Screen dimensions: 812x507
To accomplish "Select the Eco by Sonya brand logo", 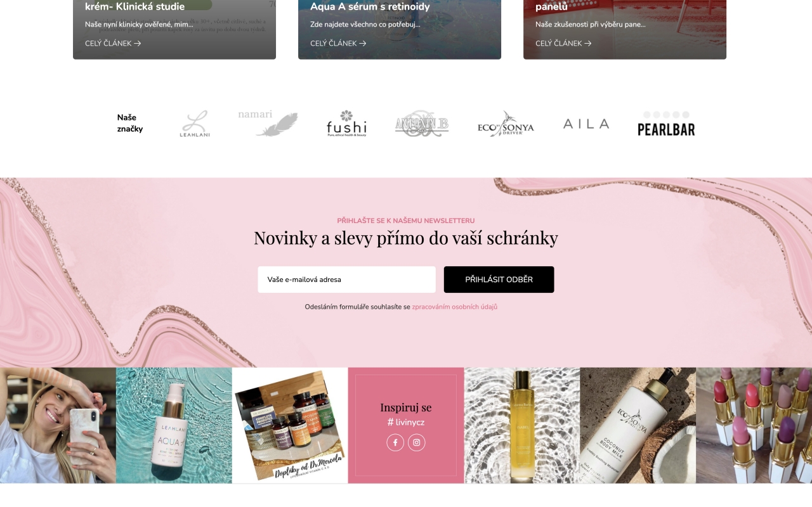I will [x=506, y=124].
